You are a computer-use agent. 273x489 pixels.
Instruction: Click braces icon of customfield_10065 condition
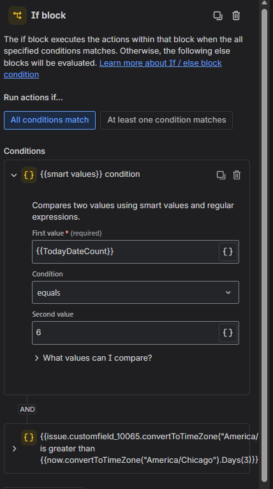click(29, 437)
